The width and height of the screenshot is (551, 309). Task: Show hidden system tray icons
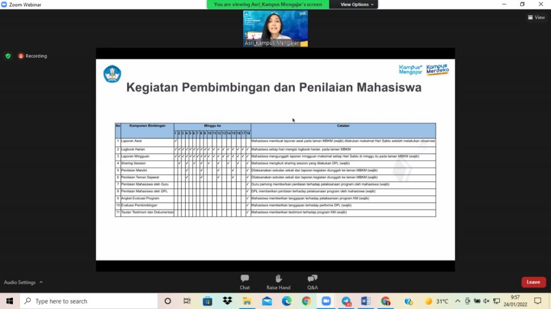click(457, 301)
